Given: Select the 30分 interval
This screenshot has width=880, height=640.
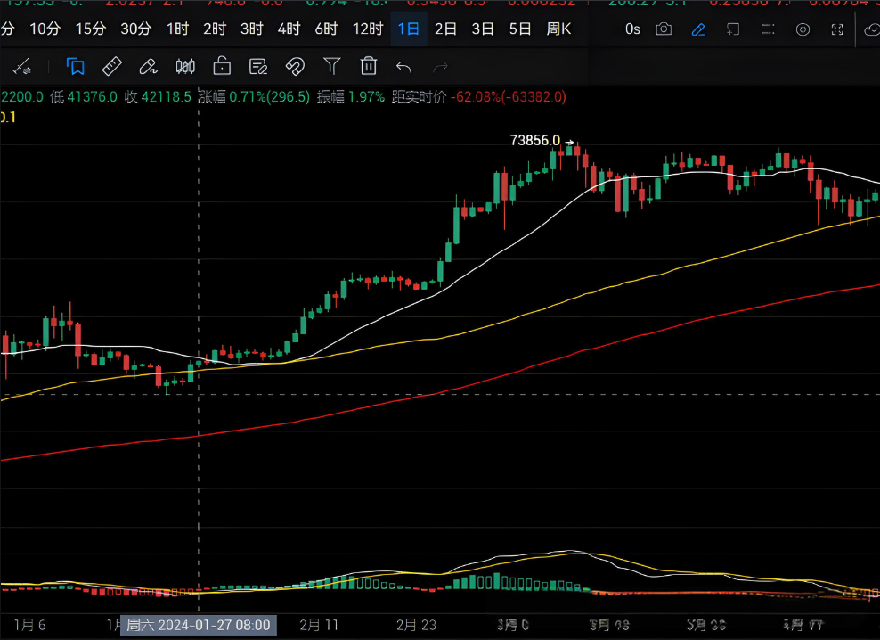Looking at the screenshot, I should coord(135,29).
